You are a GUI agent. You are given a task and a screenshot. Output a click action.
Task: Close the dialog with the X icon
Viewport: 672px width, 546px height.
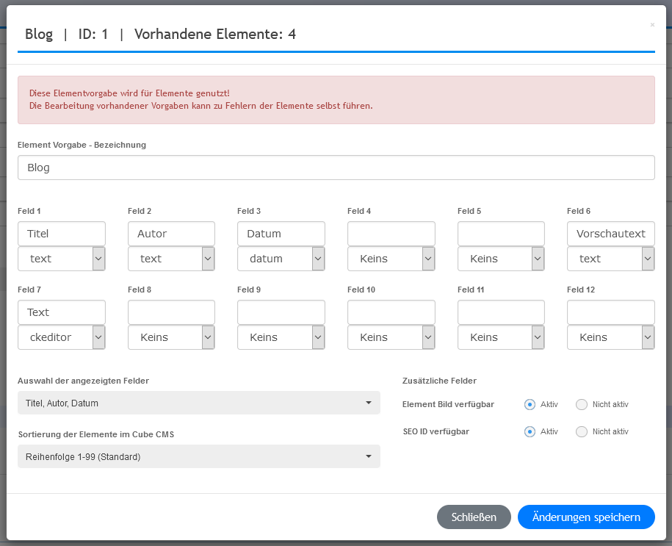pos(652,25)
